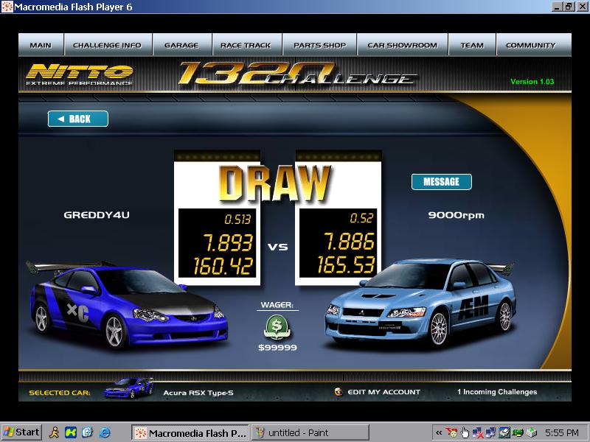This screenshot has width=590, height=442.
Task: Click the 9000rpm opponent name
Action: (x=456, y=215)
